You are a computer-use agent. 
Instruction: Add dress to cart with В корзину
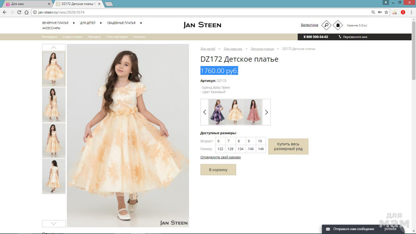218,170
